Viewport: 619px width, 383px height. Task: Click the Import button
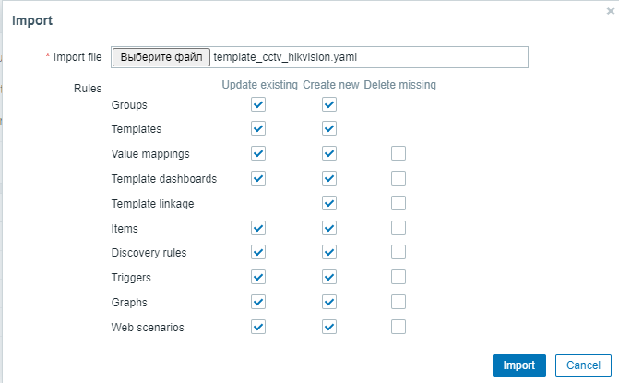518,365
